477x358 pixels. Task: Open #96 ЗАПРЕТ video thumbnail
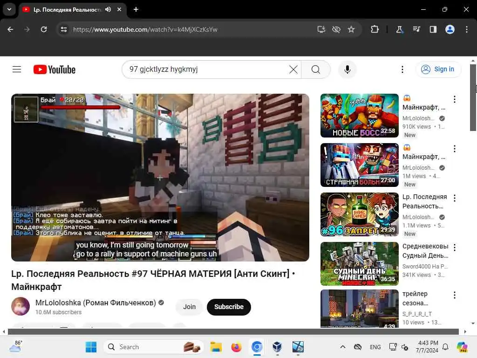[x=359, y=214]
